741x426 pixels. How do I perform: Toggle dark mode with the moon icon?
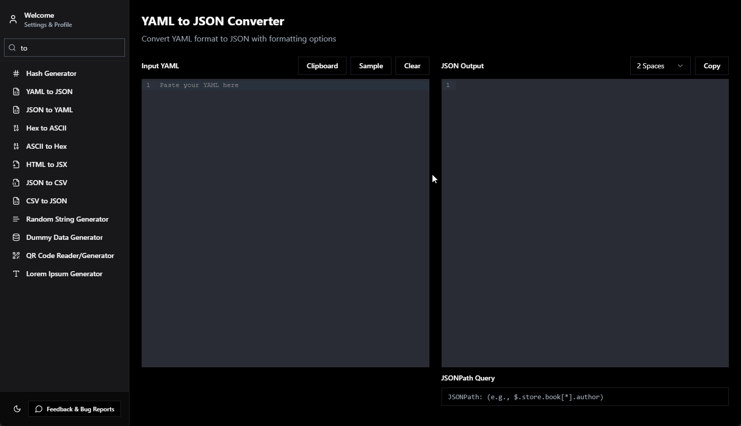17,409
